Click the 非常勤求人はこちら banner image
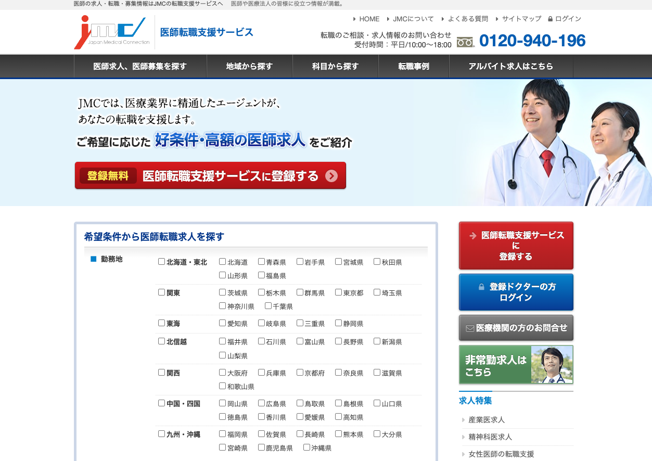Viewport: 652px width, 461px height. [x=516, y=365]
